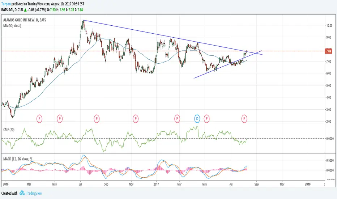Open the Turpan author profile link
Screen dimensions: 337x199
pos(6,4)
